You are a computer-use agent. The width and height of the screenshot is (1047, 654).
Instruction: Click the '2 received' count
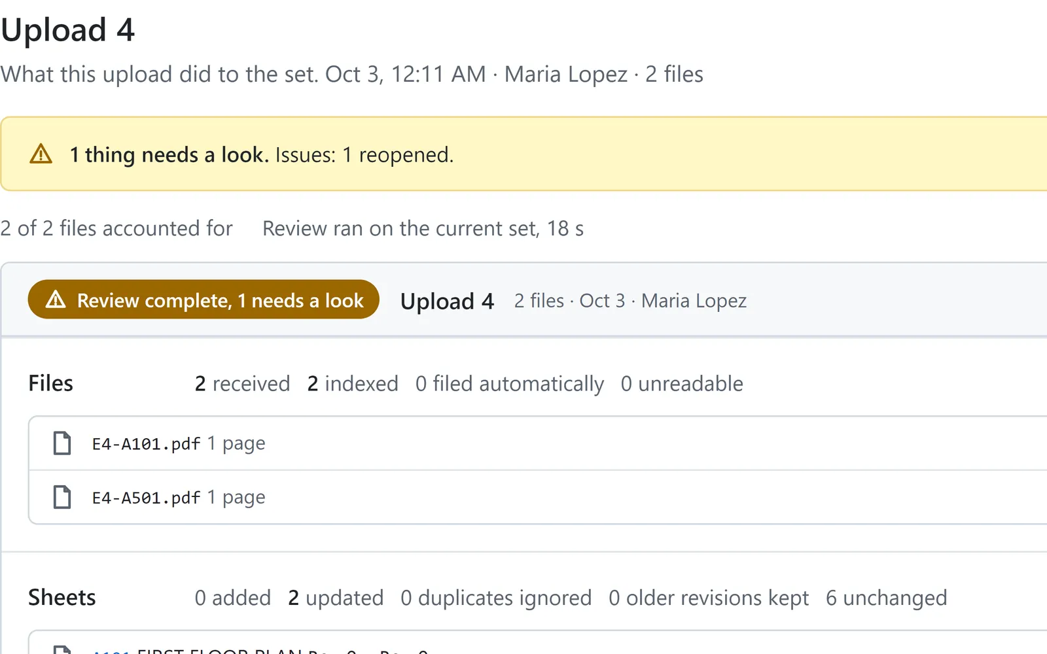pyautogui.click(x=242, y=383)
